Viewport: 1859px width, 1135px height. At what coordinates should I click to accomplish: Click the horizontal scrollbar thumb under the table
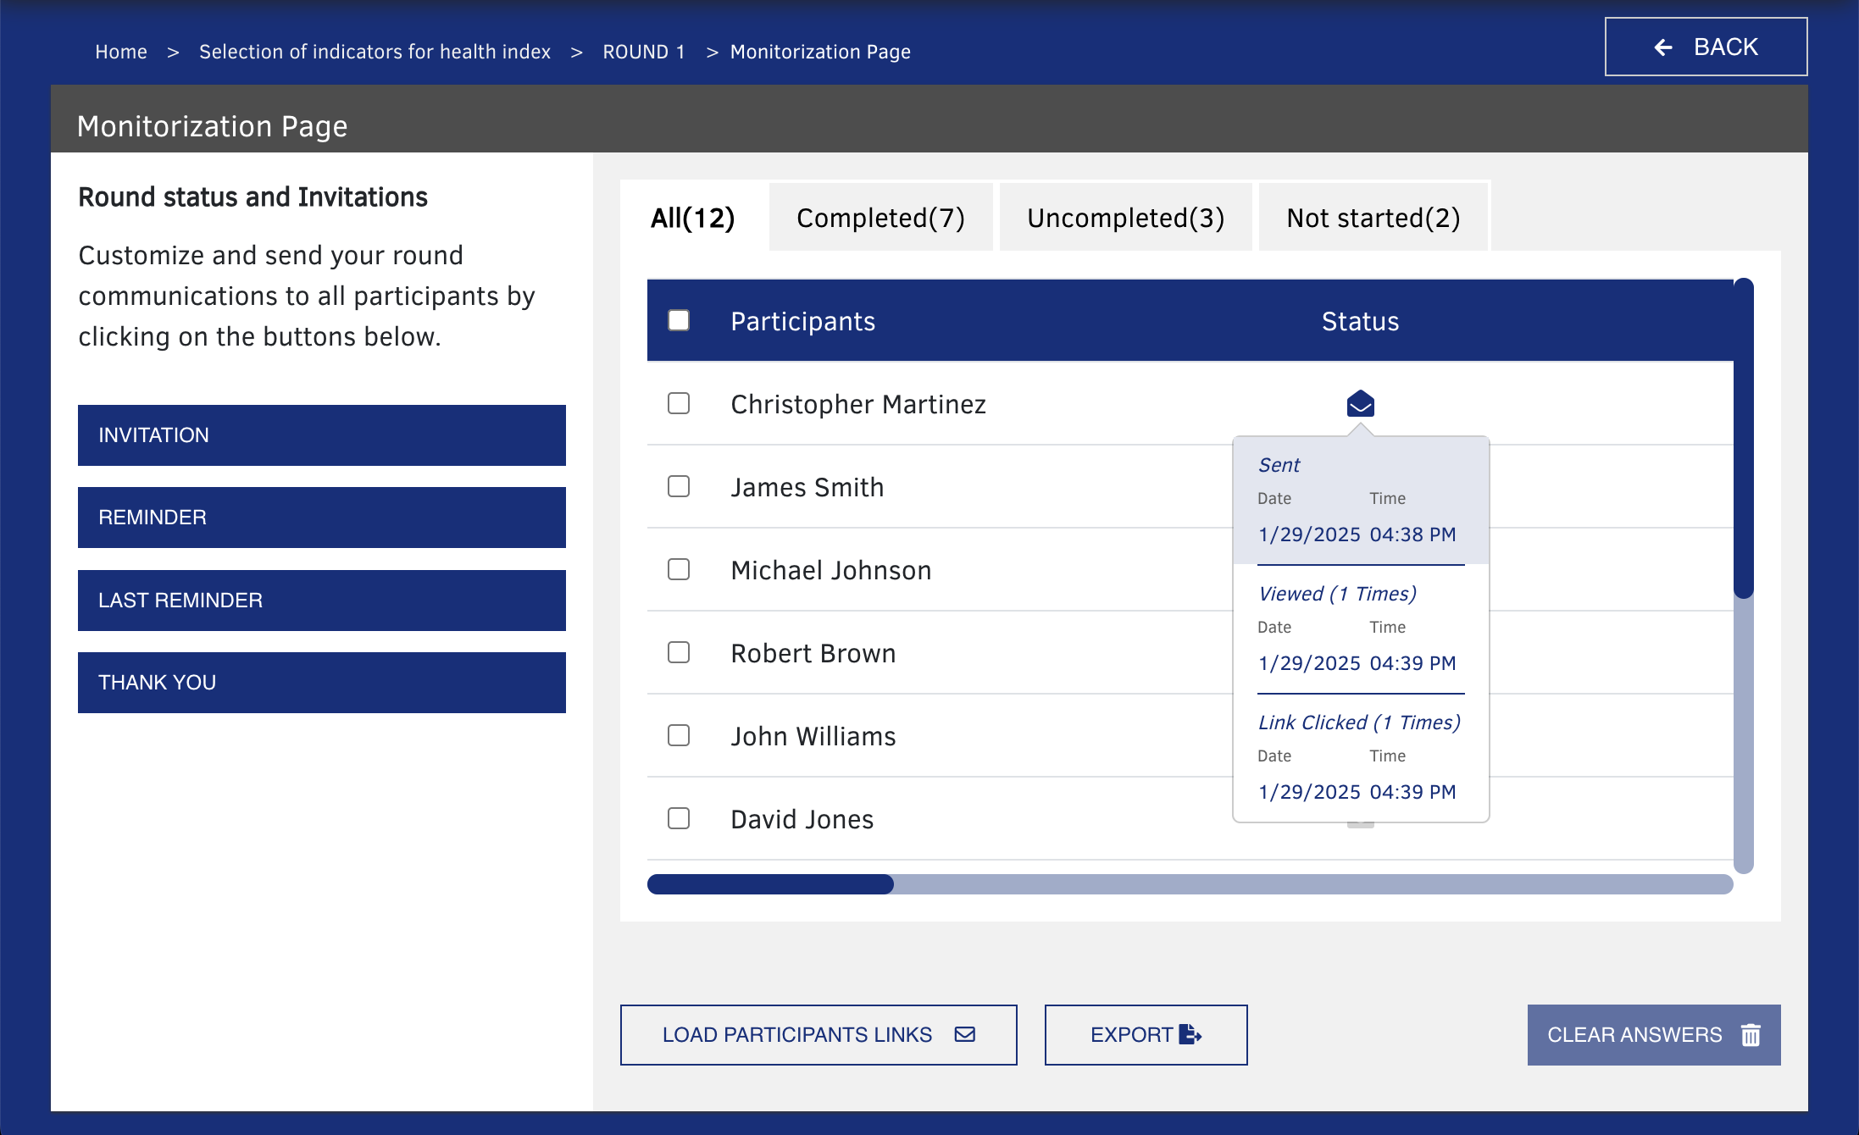coord(770,884)
